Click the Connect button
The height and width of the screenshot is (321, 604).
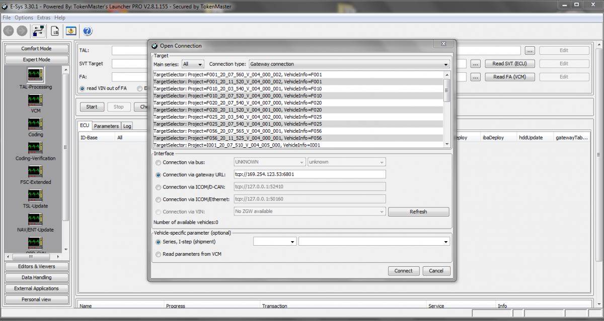[403, 271]
